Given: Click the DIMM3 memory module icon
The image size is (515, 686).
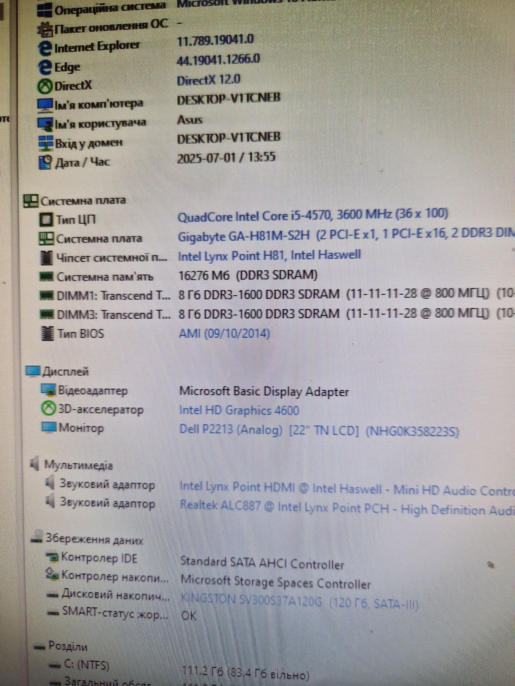Looking at the screenshot, I should [47, 314].
